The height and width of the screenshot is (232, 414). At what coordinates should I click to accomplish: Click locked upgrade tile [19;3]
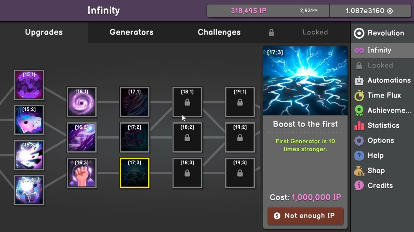[240, 173]
